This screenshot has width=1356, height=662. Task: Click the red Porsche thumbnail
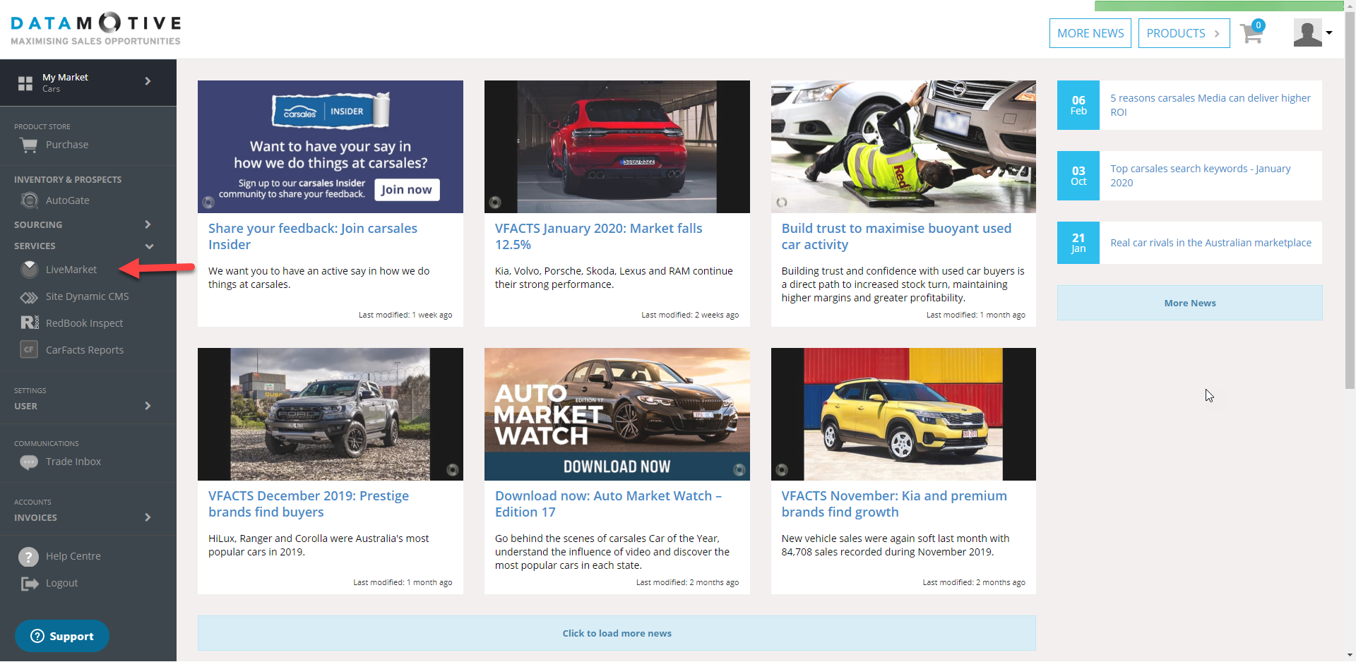tap(617, 147)
